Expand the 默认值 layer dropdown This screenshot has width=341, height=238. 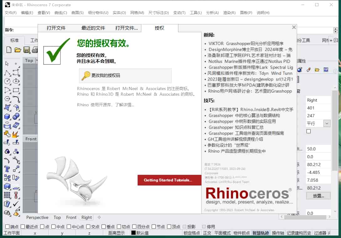[x=143, y=233]
